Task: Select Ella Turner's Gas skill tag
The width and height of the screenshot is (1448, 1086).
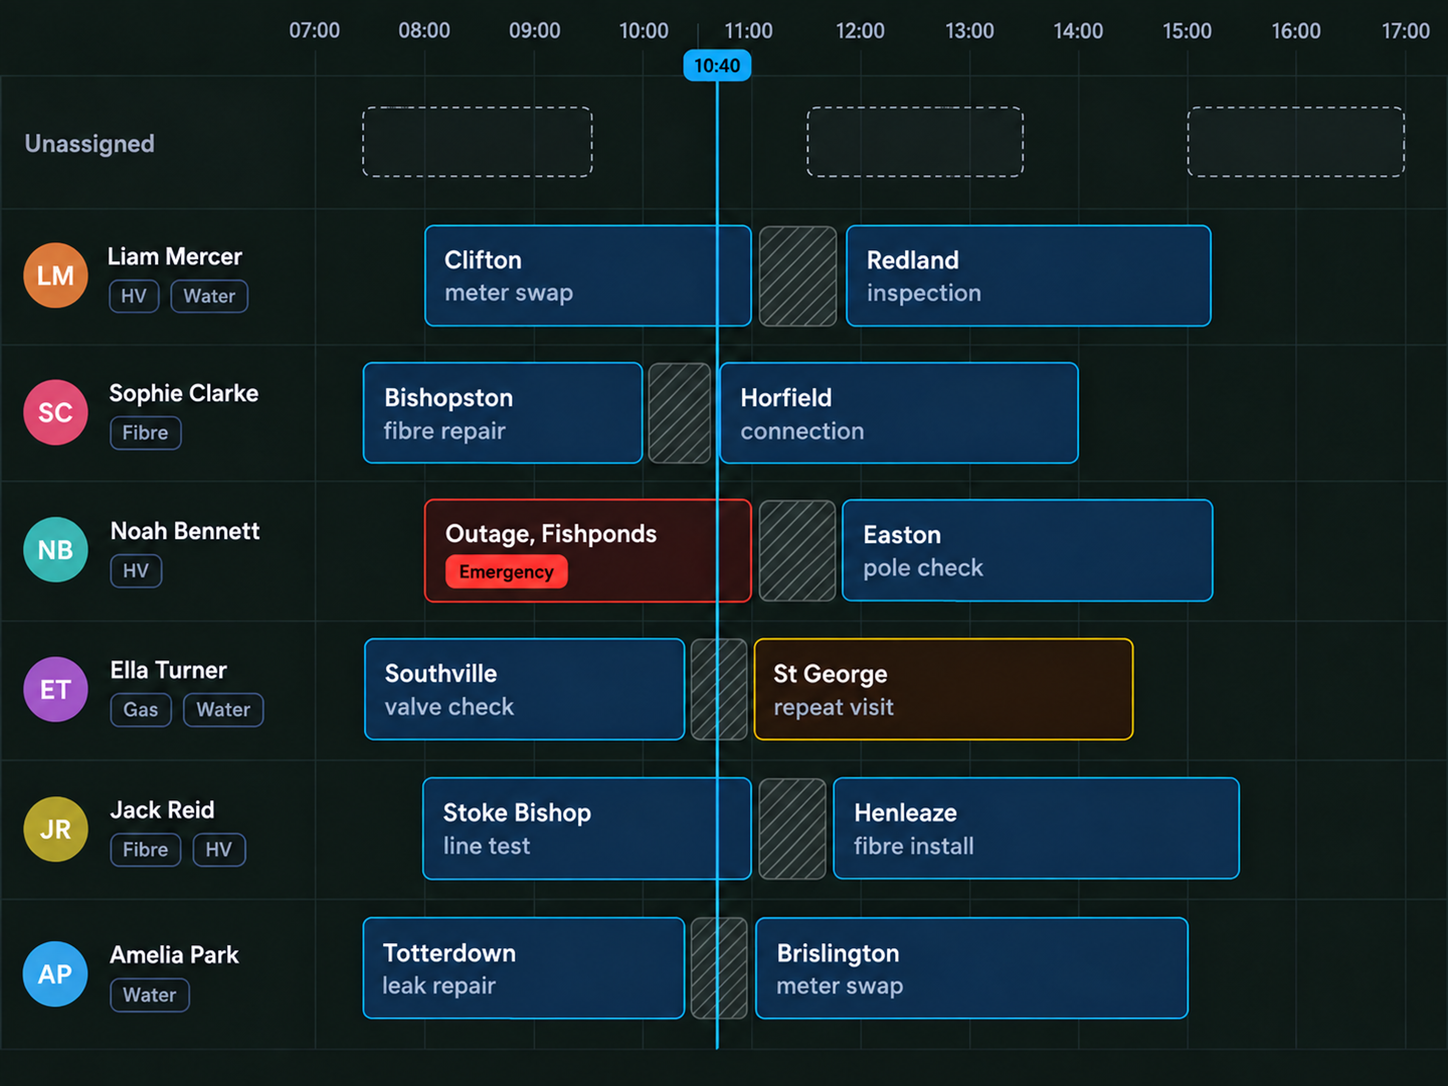Action: 141,710
